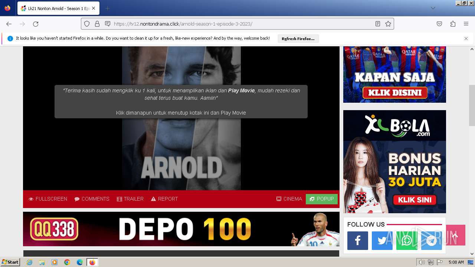The height and width of the screenshot is (267, 475).
Task: Open the tracking protection shield icon
Action: coord(87,24)
